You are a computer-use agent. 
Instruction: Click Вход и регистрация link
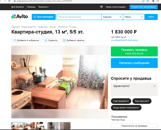click(x=116, y=7)
